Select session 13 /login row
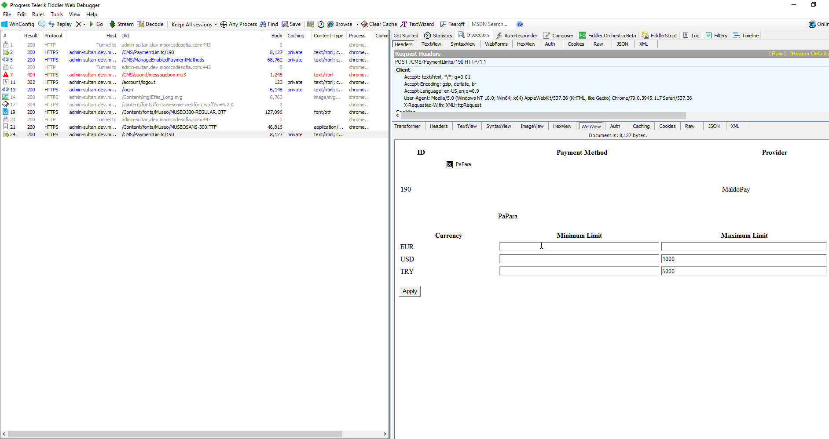This screenshot has height=439, width=829. [194, 90]
